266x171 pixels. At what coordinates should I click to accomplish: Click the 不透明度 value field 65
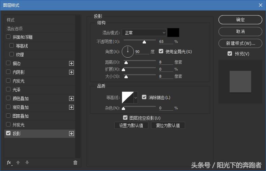[x=166, y=41]
